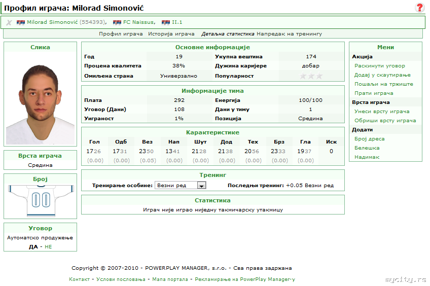Click Раскинути уговор in the menu
The height and width of the screenshot is (286, 430).
click(x=379, y=66)
